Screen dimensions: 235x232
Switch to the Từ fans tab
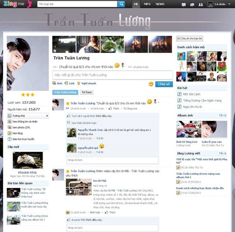[87, 92]
